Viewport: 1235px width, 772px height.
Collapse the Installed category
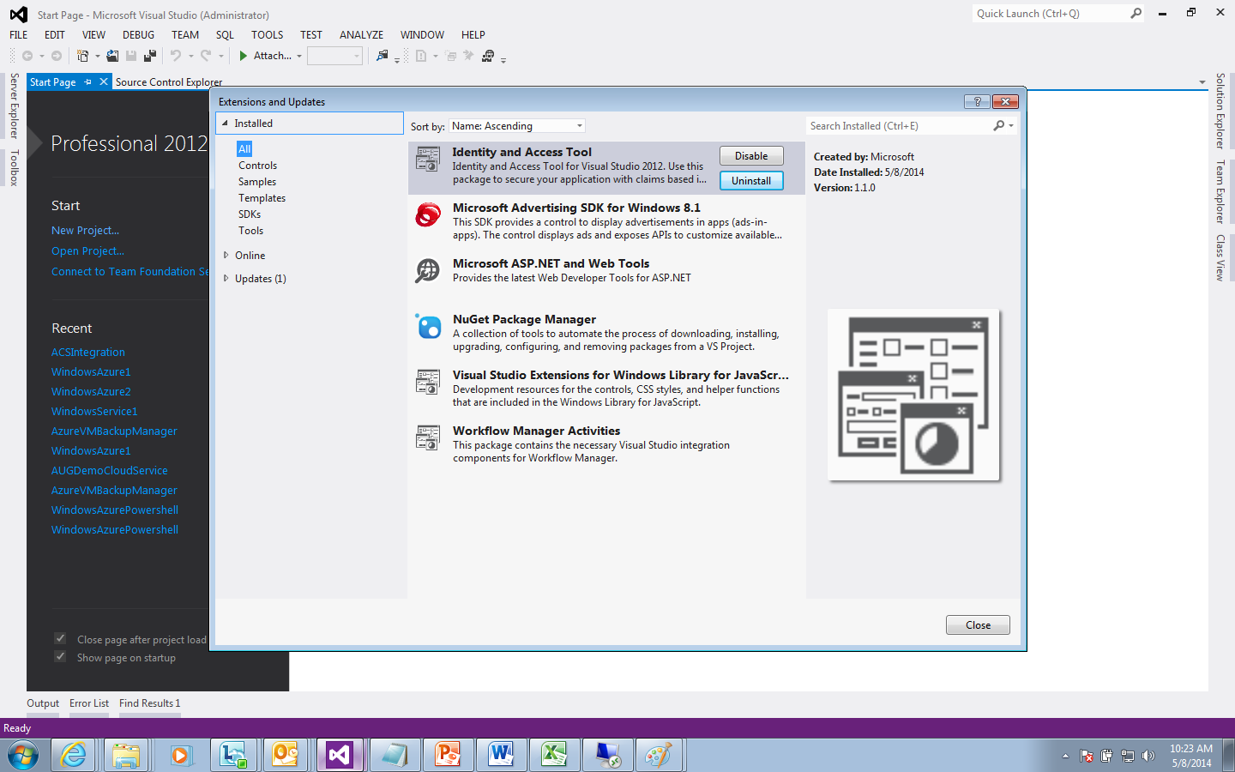tap(226, 124)
